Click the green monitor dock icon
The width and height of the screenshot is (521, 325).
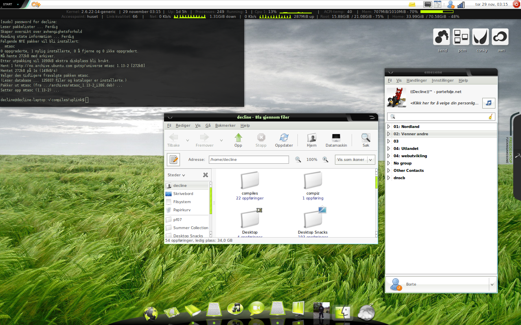click(x=299, y=309)
